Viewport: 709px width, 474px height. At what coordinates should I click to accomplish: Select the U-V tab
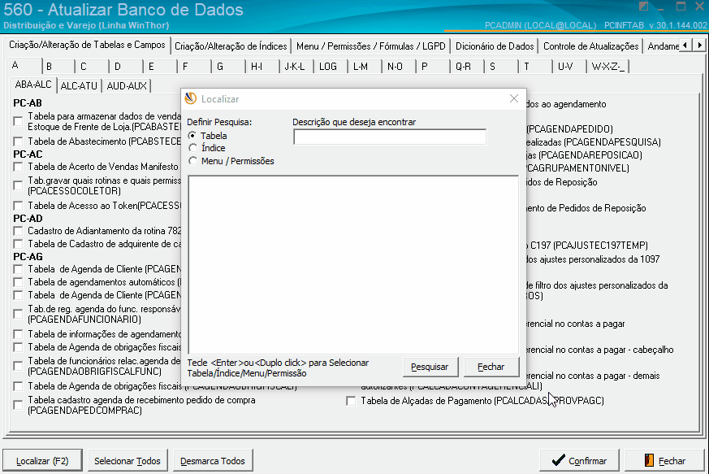pos(570,67)
